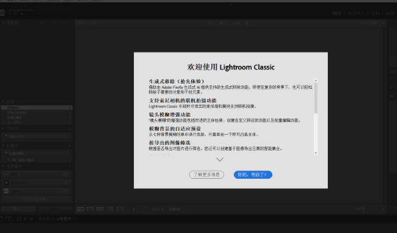Click the Adobe Stock publish service
Image resolution: width=397 pixels, height=233 pixels.
(36, 183)
